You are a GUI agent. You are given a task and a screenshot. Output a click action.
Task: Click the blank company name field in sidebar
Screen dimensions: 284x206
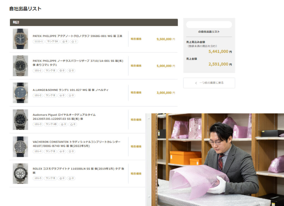(x=209, y=24)
